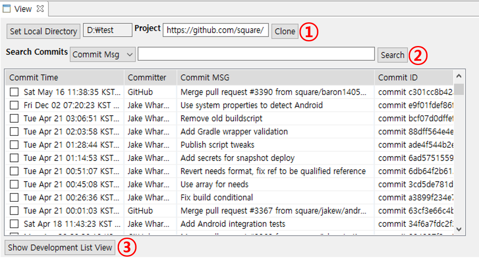The width and height of the screenshot is (479, 271).
Task: Sort by Commit MSG column header
Action: pyautogui.click(x=275, y=77)
